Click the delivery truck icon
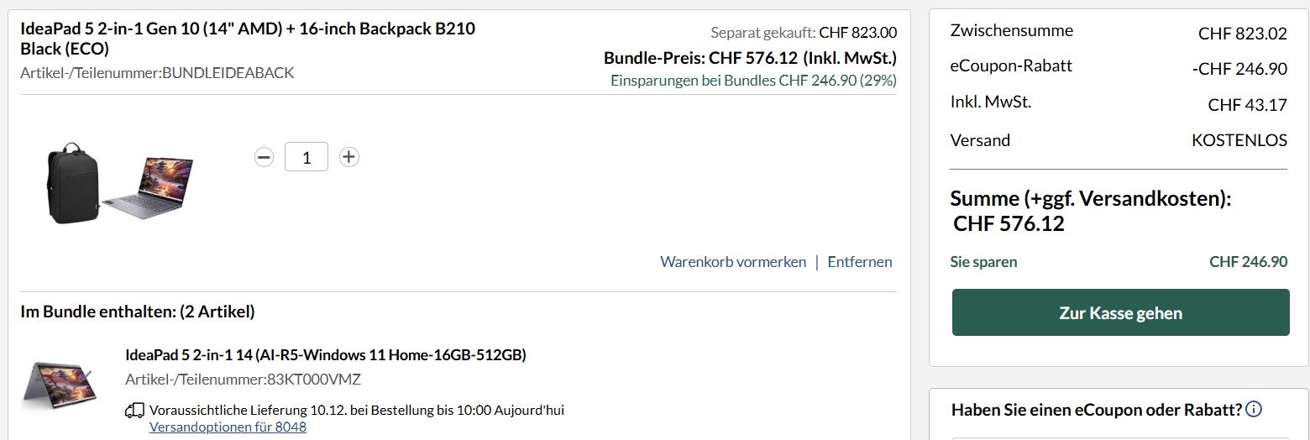Image resolution: width=1310 pixels, height=440 pixels. coord(134,411)
